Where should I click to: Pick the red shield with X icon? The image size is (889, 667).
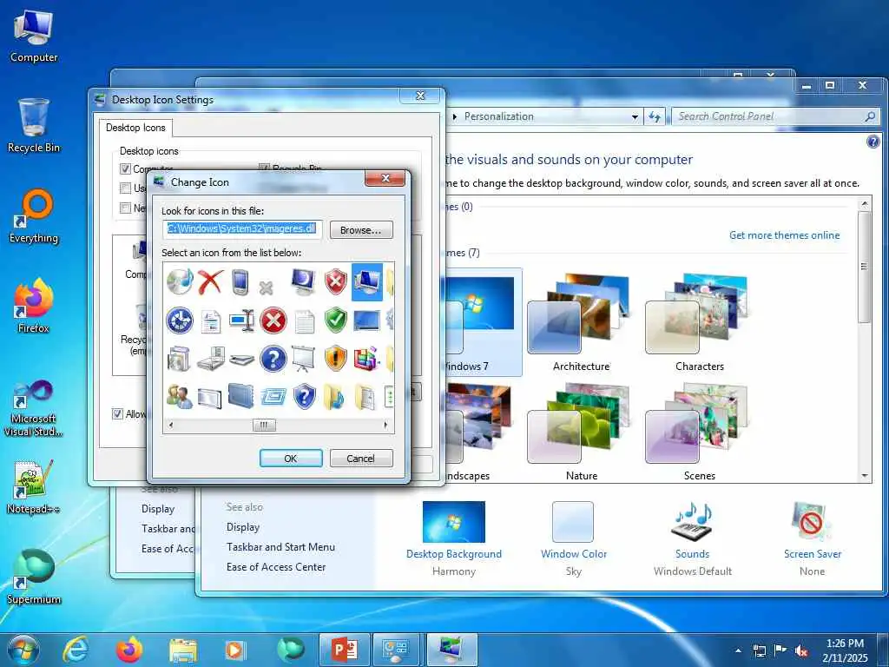336,282
